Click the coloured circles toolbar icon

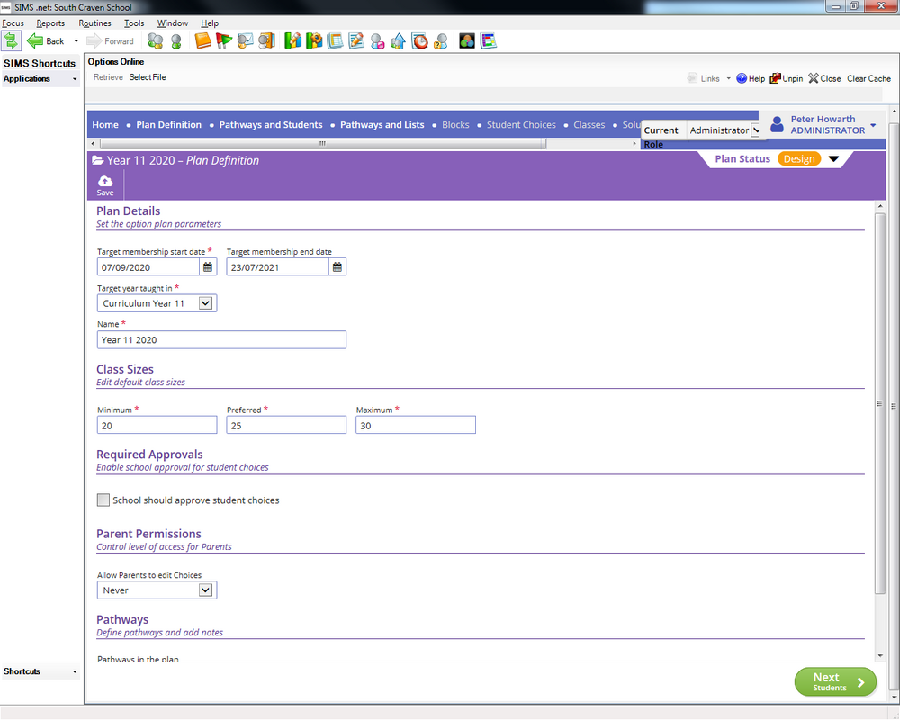[x=466, y=41]
